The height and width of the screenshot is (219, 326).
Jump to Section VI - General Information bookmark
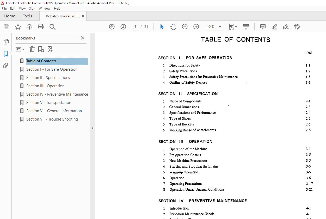point(54,111)
